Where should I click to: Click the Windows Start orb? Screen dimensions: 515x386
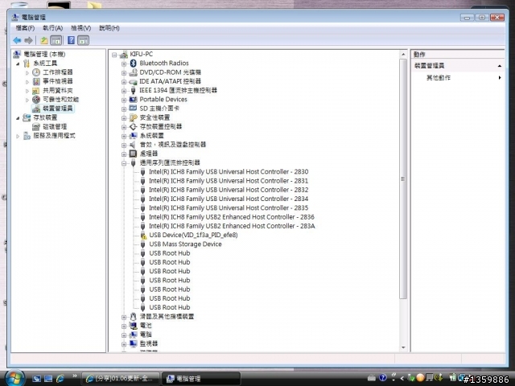(14, 378)
